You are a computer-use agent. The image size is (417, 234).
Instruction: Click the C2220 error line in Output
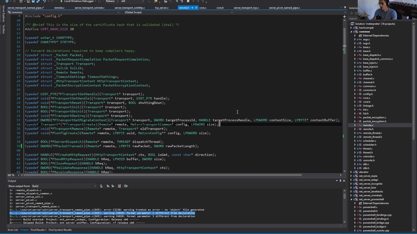(x=107, y=210)
